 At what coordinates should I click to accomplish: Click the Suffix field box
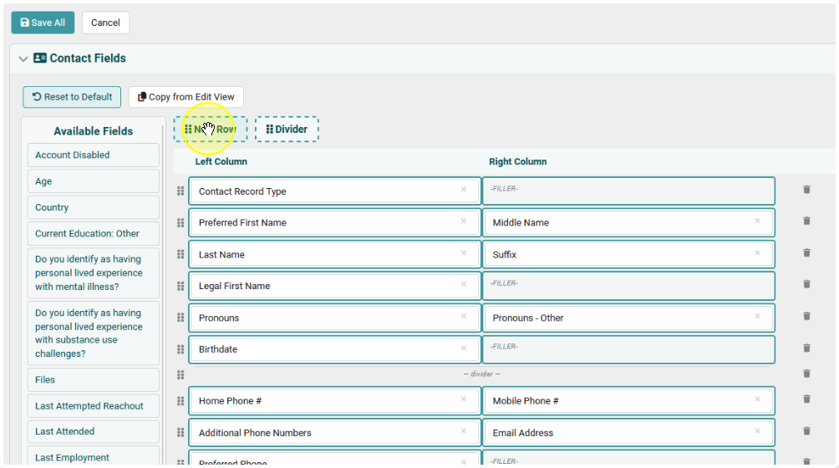tap(628, 255)
